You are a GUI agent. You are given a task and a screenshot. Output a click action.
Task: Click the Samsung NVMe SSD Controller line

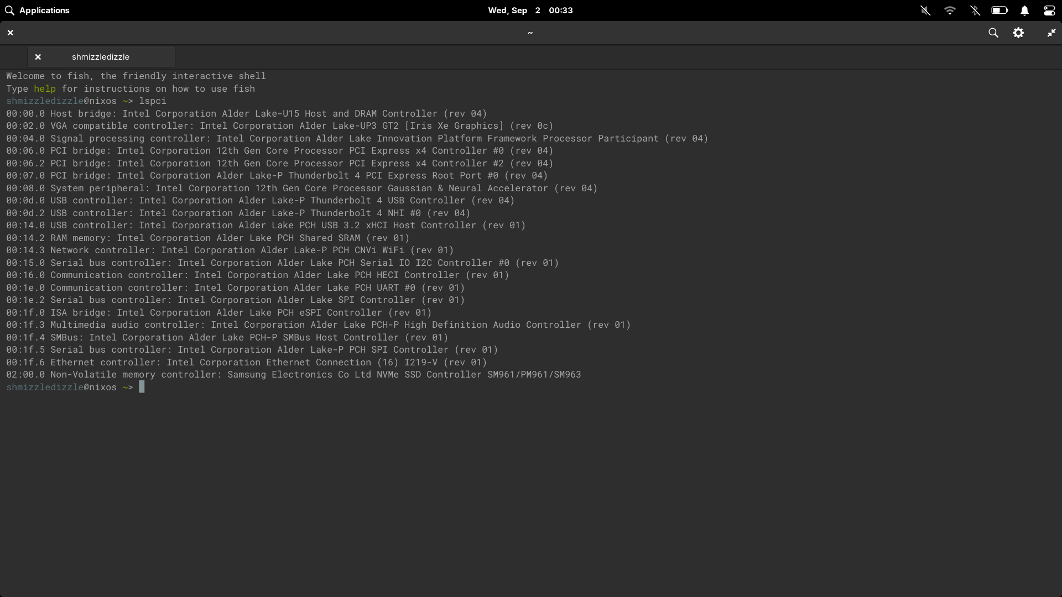click(294, 375)
